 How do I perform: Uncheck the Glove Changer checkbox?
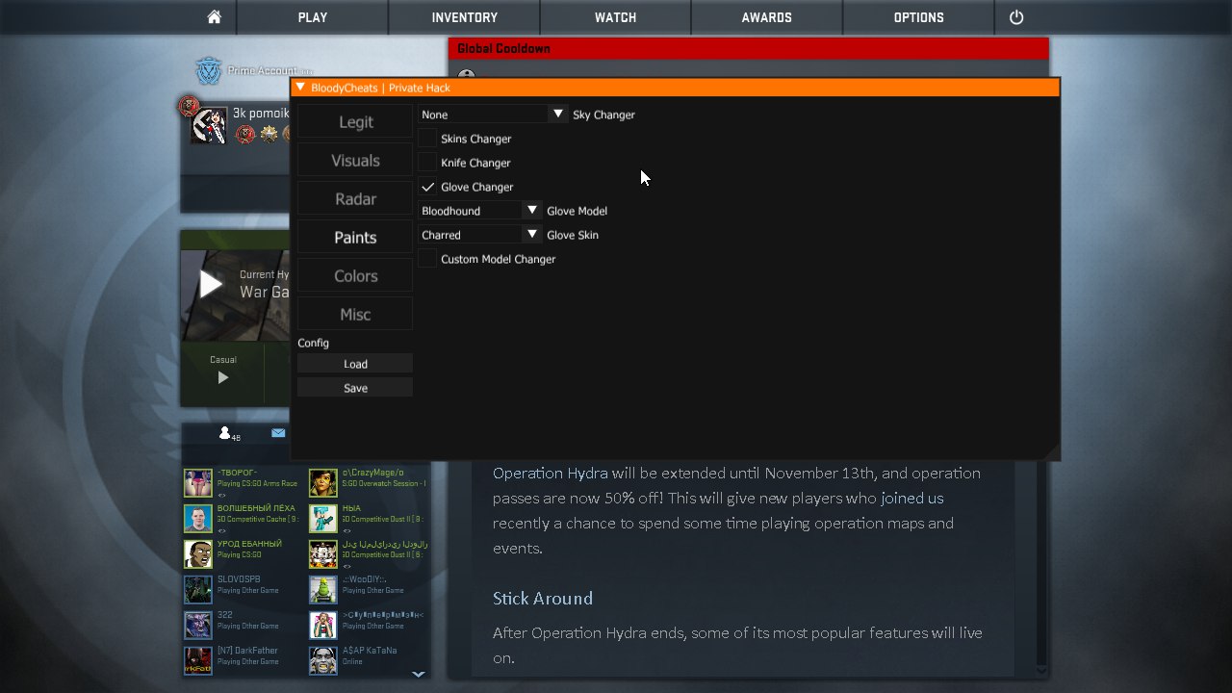click(428, 187)
